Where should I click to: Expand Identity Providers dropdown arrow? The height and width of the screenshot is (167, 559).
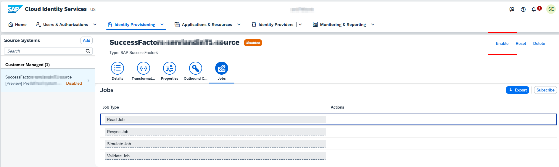click(300, 24)
